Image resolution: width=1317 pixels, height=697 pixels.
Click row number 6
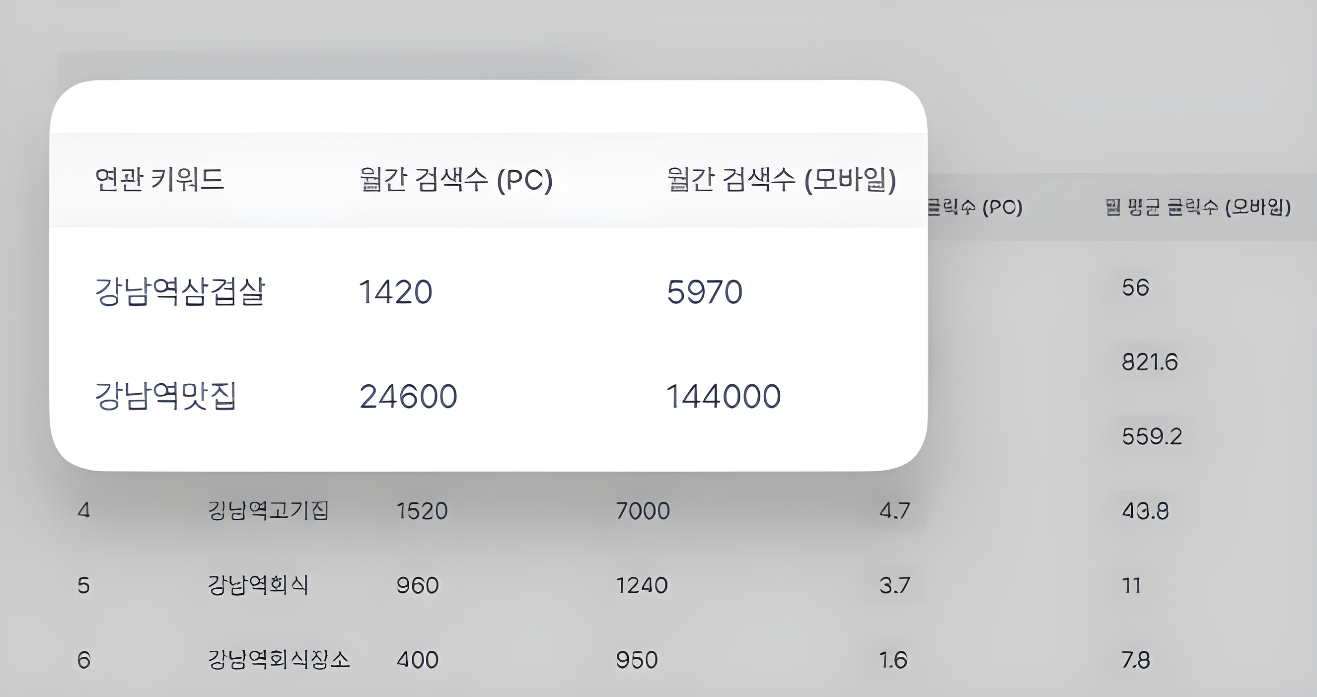84,660
